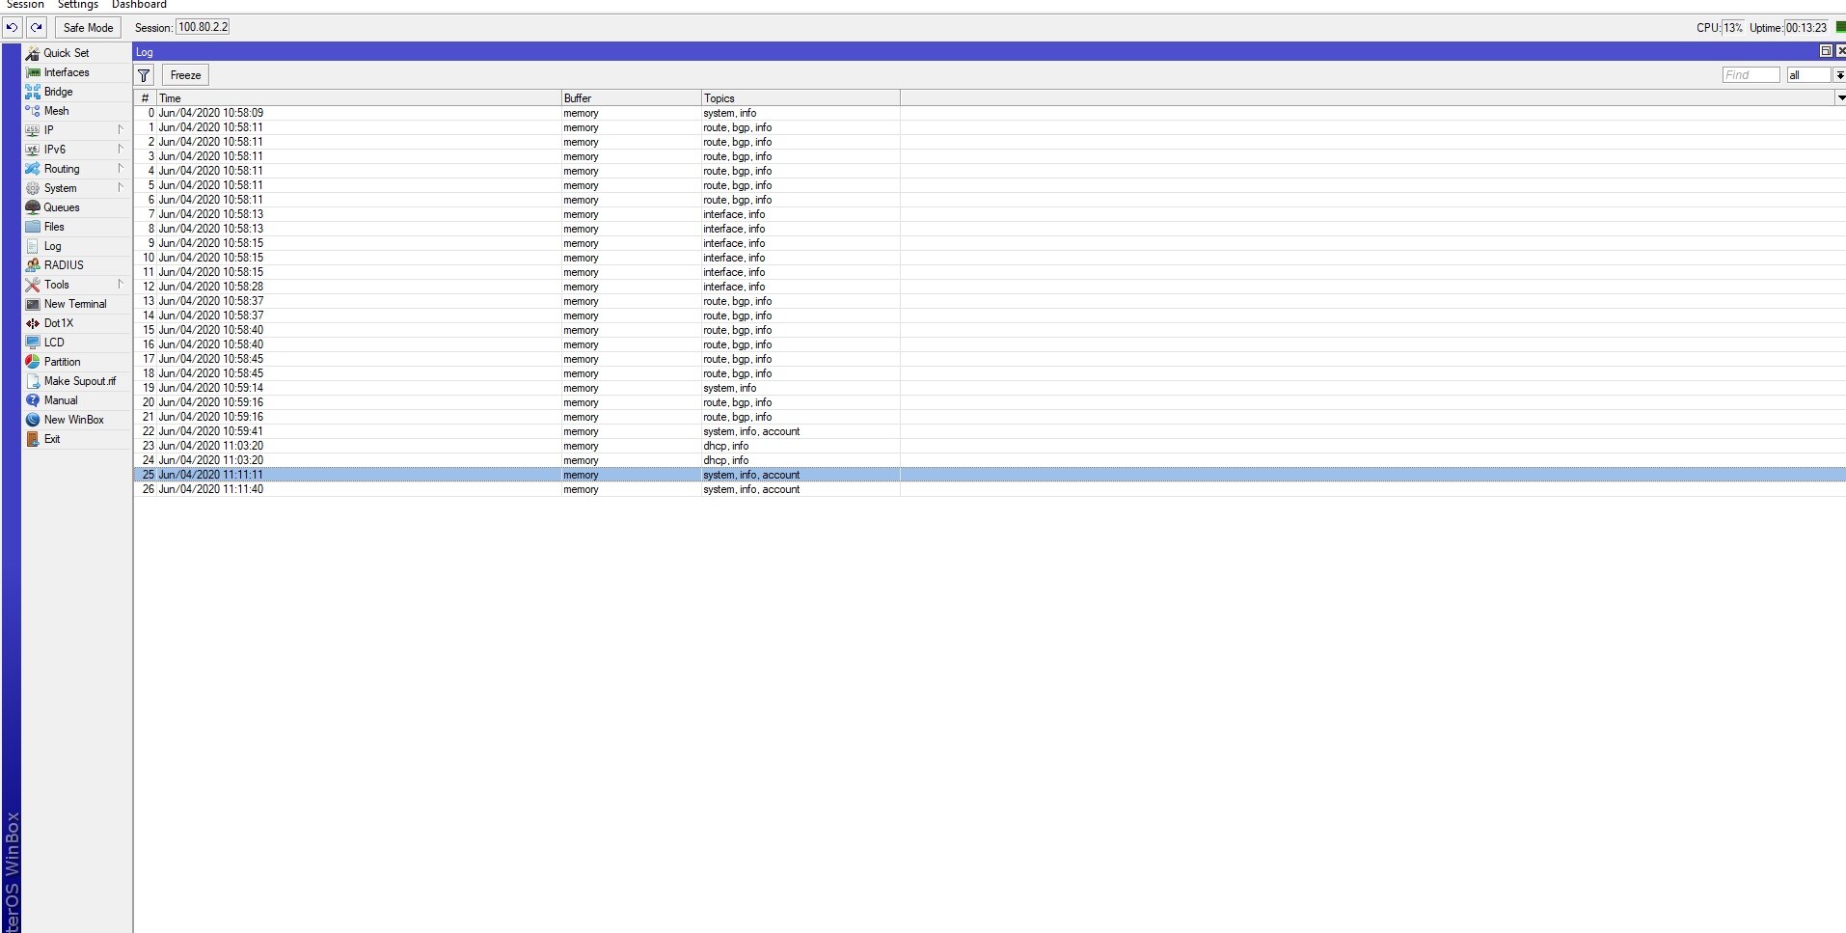The height and width of the screenshot is (933, 1846).
Task: Sort the log by Buffer column
Action: 631,97
